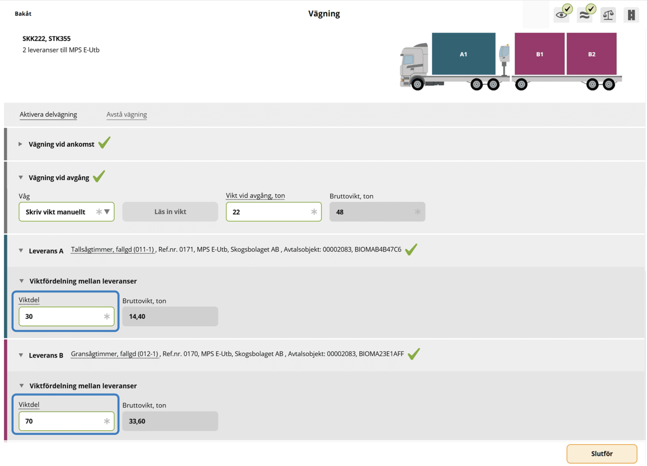The height and width of the screenshot is (466, 647).
Task: Collapse Vägning vid avgång section
Action: click(x=21, y=178)
